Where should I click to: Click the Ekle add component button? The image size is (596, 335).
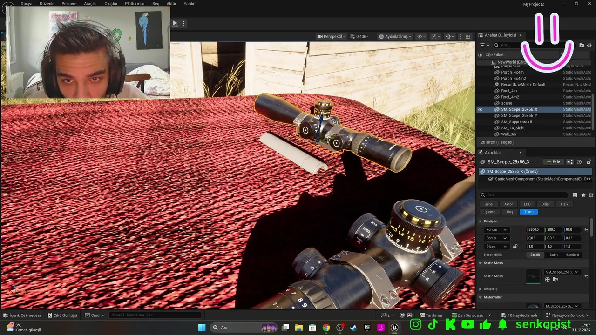554,162
